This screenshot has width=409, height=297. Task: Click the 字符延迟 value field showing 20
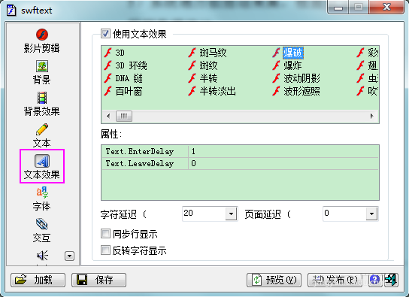coord(204,214)
